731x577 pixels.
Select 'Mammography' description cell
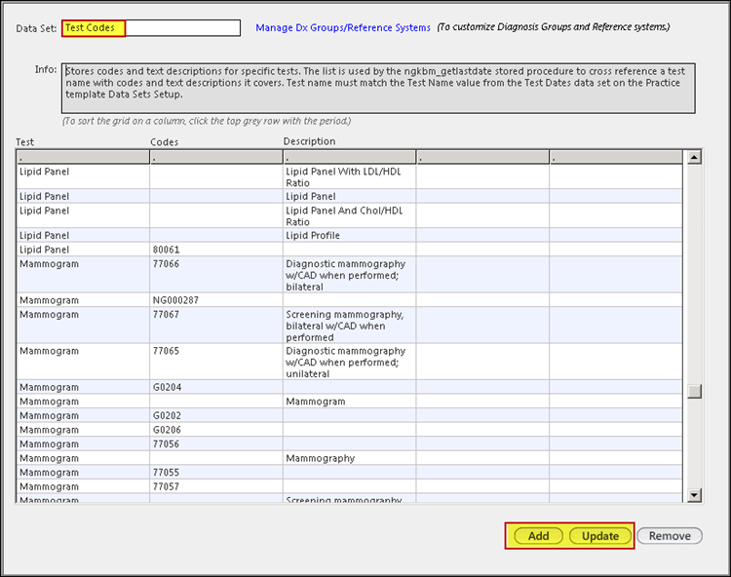[350, 458]
